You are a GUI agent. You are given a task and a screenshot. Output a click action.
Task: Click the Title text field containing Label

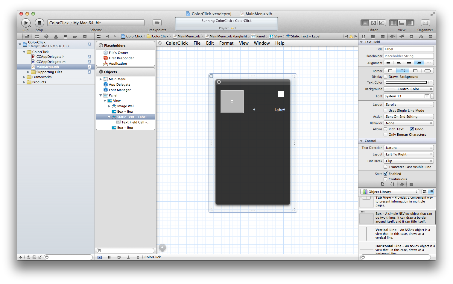[409, 49]
